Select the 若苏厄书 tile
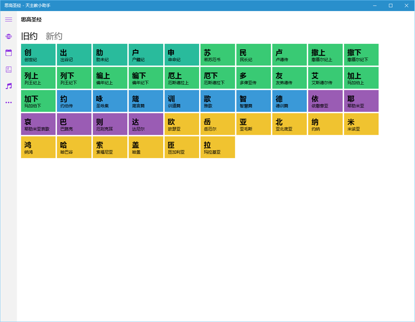 pos(217,55)
